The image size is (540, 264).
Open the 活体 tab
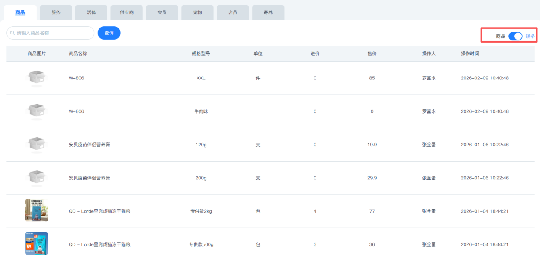coord(91,12)
